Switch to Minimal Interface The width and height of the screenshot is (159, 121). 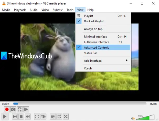coord(103,37)
